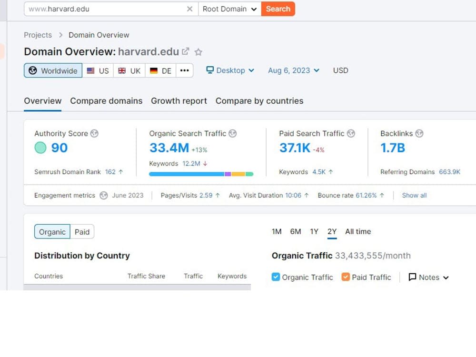
Task: Click the Desktop monitor icon
Action: 210,70
